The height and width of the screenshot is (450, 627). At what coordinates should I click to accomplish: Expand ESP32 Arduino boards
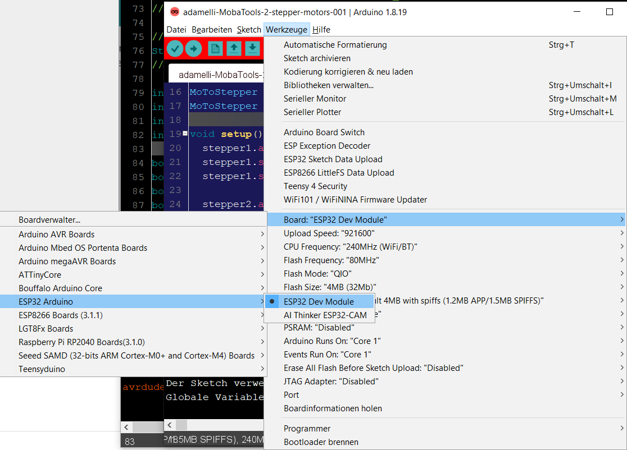coord(133,301)
